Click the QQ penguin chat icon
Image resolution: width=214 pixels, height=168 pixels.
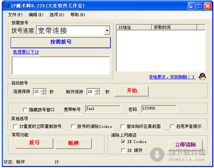click(202, 76)
